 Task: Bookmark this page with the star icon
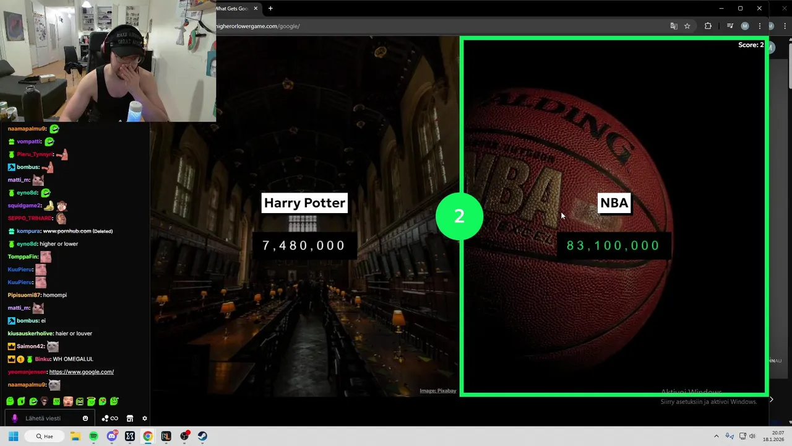(x=687, y=26)
